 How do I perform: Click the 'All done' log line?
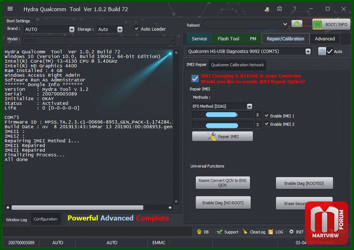[16, 160]
